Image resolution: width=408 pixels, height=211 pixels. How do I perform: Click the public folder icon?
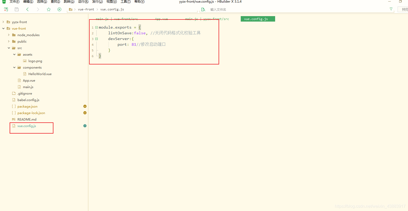click(x=14, y=42)
